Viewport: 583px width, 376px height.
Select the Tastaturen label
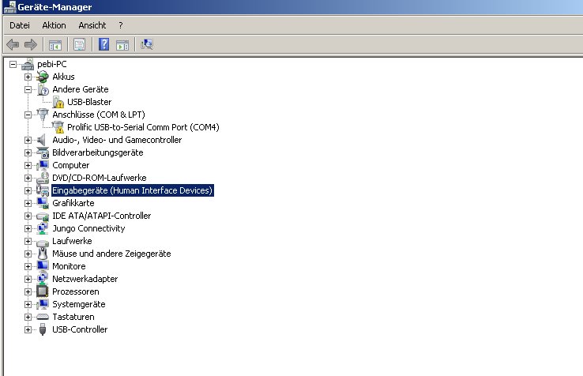tap(73, 317)
